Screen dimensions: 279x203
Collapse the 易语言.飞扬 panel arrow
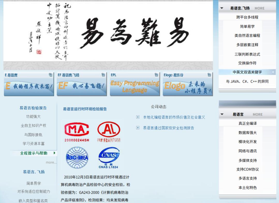[x=222, y=8]
